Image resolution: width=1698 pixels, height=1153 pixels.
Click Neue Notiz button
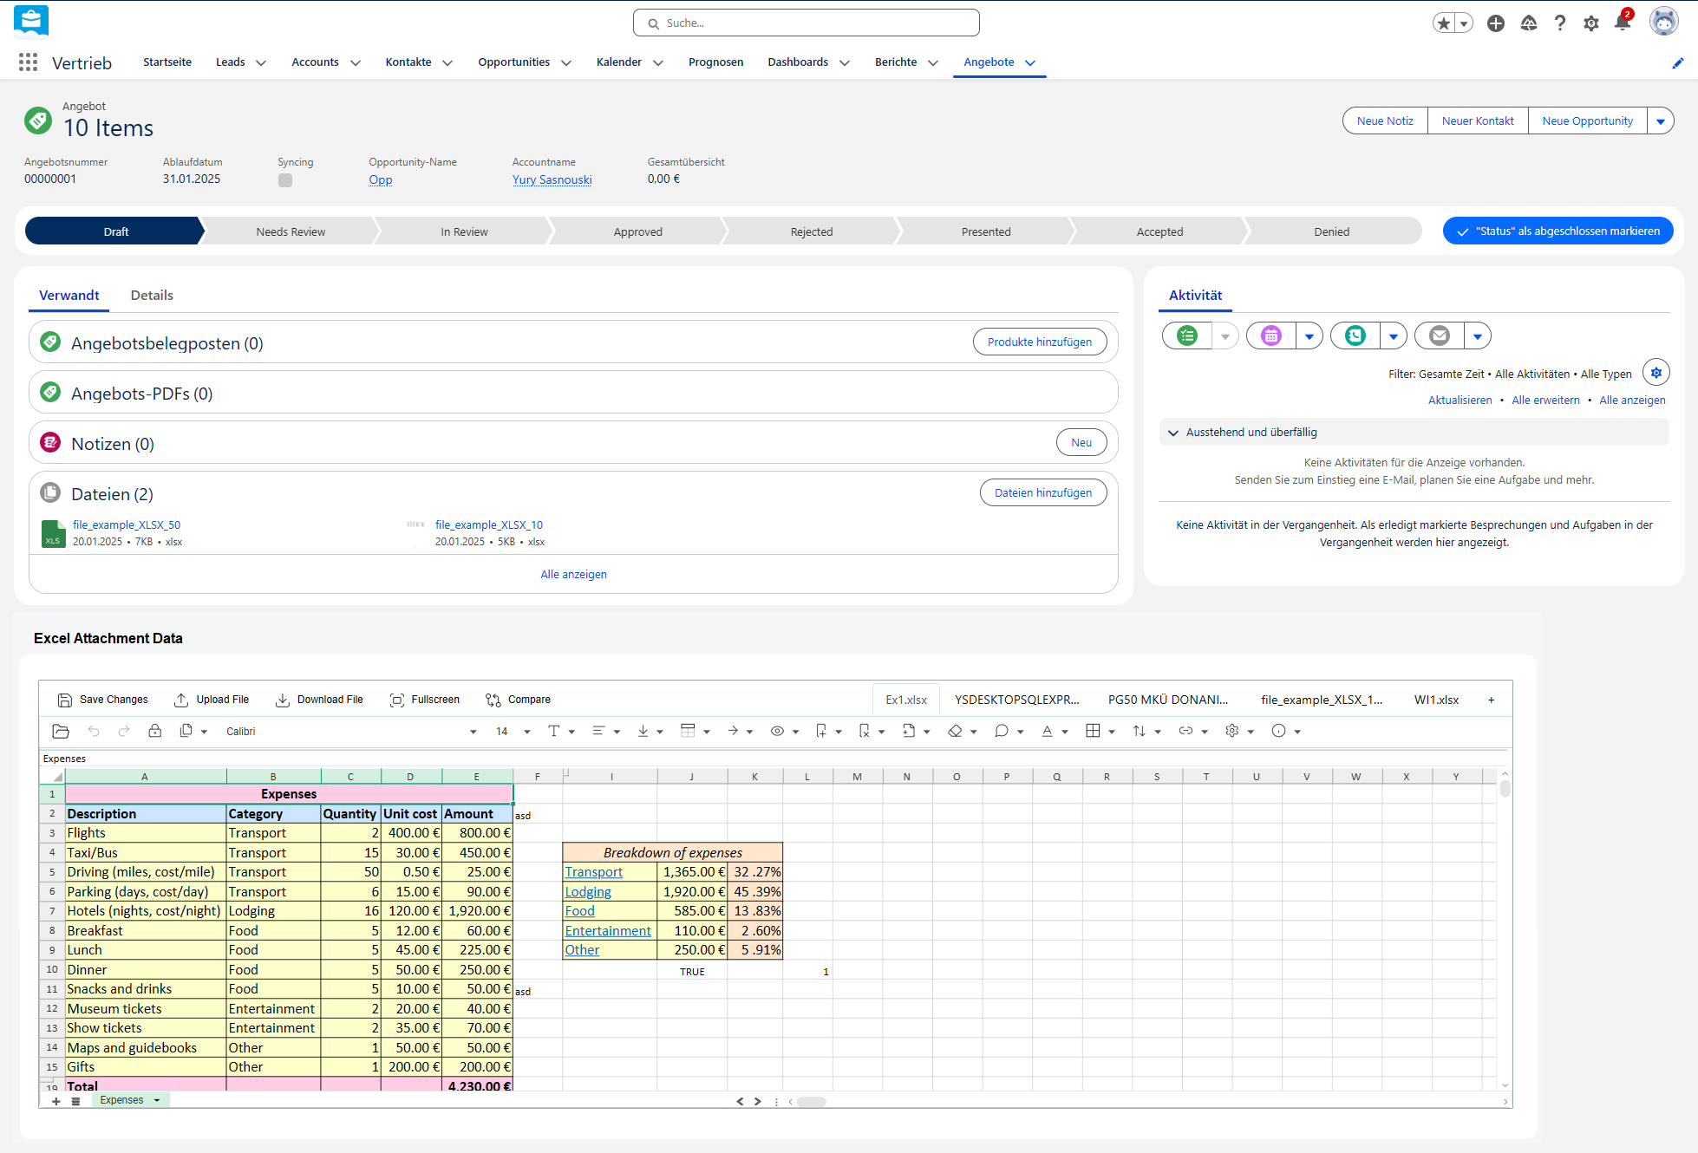coord(1385,121)
